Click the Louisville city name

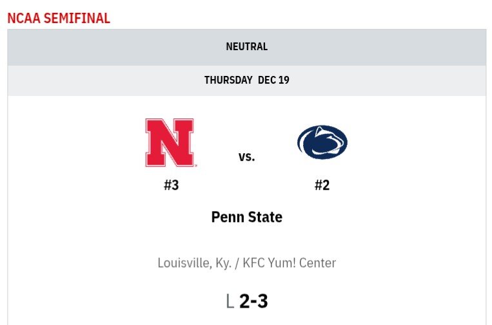pos(183,263)
